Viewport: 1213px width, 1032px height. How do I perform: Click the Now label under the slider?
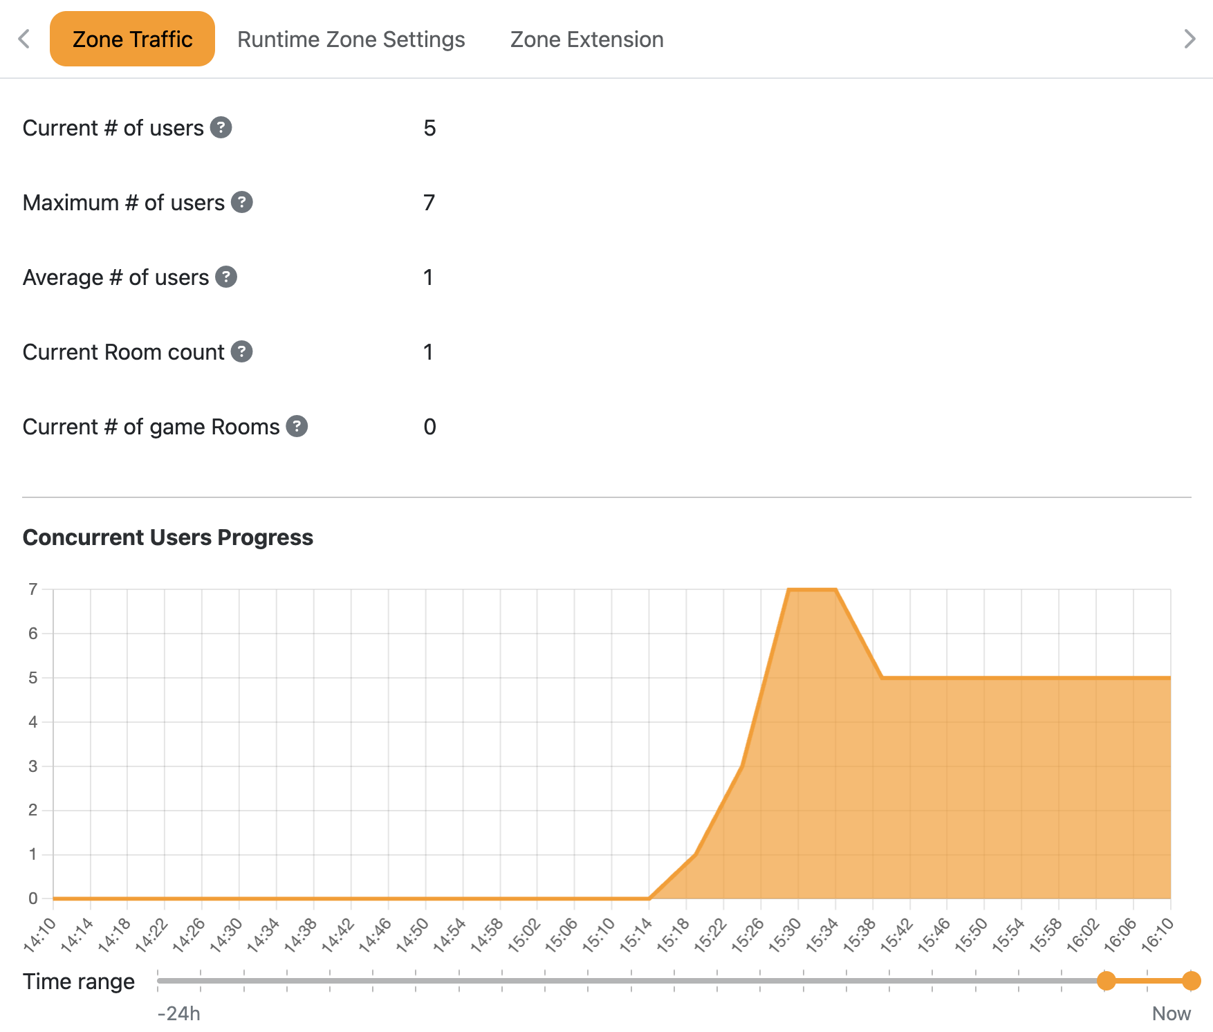1171,1013
